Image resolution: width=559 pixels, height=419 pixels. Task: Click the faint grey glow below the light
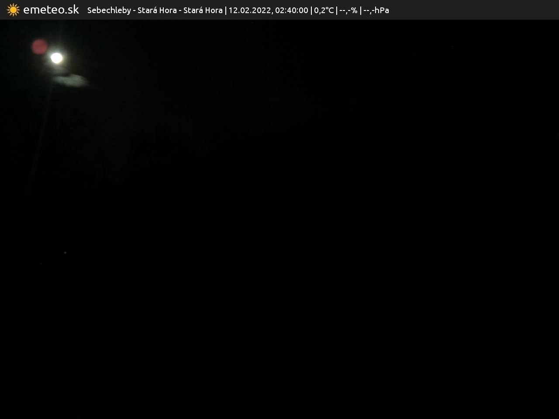click(x=71, y=80)
